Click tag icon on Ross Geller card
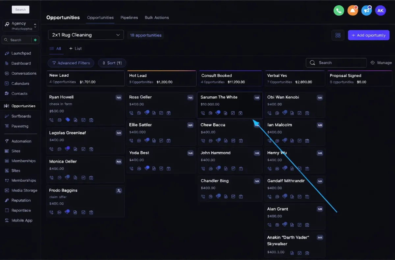The image size is (395, 260). click(146, 113)
